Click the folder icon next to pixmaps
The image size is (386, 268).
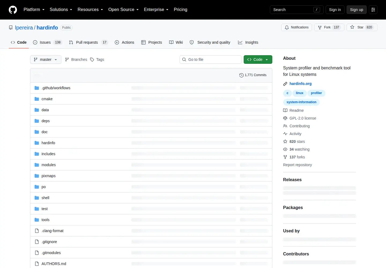[x=37, y=176]
